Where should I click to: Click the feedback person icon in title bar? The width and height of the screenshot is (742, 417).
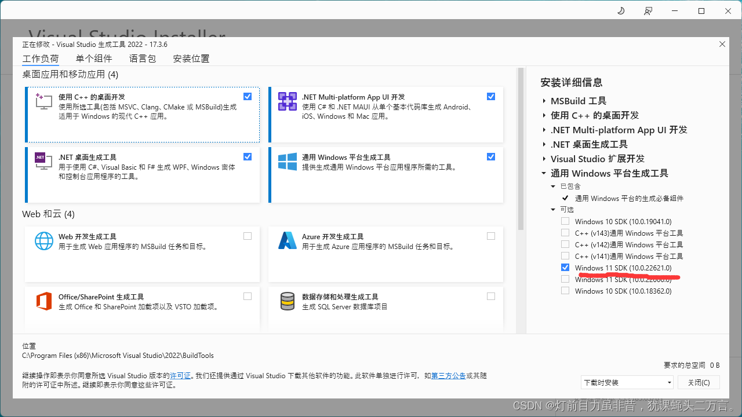tap(648, 11)
